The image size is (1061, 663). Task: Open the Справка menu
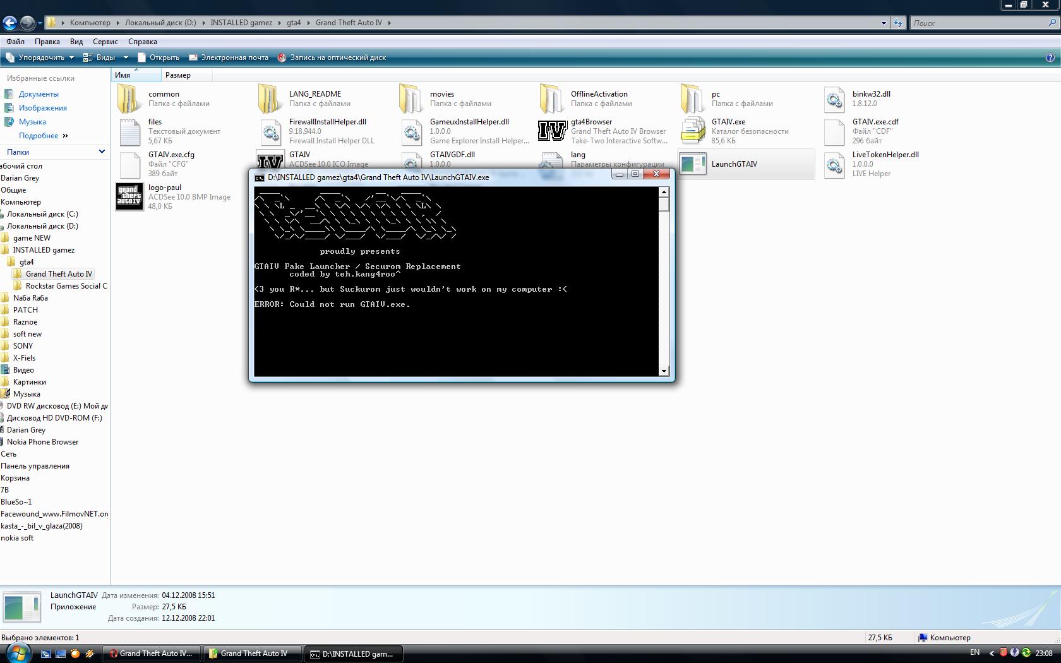click(143, 42)
